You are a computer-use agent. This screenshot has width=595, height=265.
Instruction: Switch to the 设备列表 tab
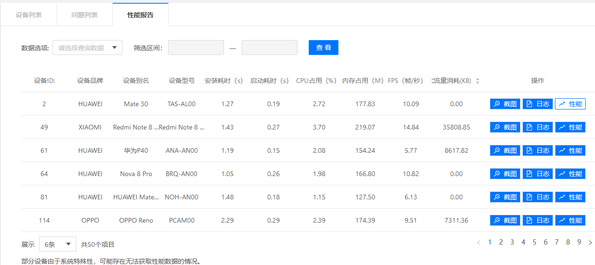pos(28,15)
